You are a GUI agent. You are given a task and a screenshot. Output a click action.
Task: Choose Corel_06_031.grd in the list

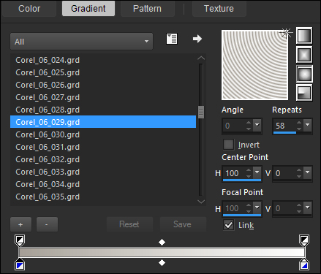(103, 147)
